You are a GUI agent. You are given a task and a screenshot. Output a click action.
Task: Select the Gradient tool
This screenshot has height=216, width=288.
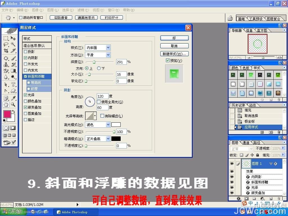(13, 71)
